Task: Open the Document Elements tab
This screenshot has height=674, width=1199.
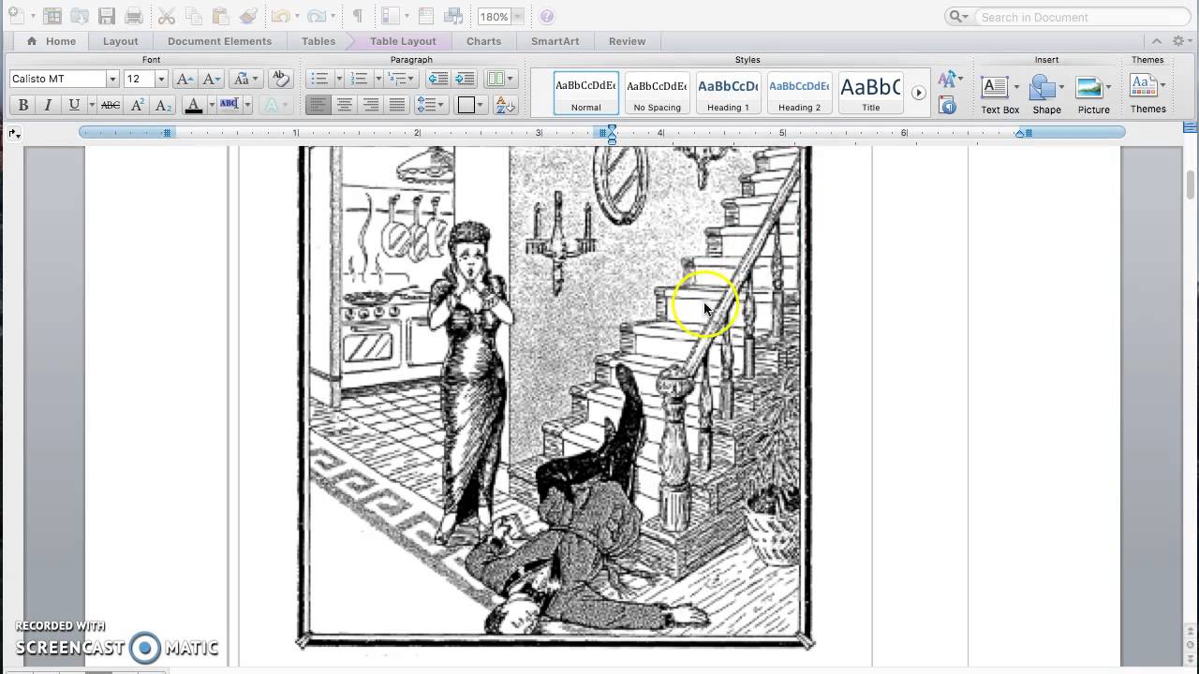Action: click(x=219, y=41)
